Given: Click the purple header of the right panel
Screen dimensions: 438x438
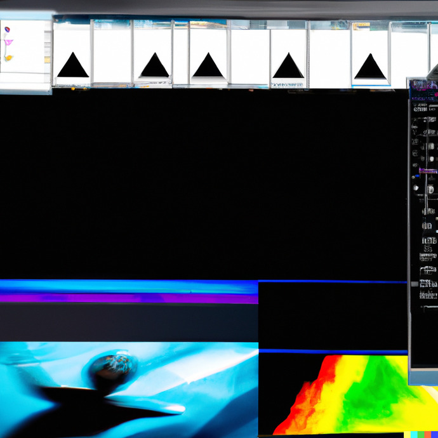Looking at the screenshot, I should [423, 90].
